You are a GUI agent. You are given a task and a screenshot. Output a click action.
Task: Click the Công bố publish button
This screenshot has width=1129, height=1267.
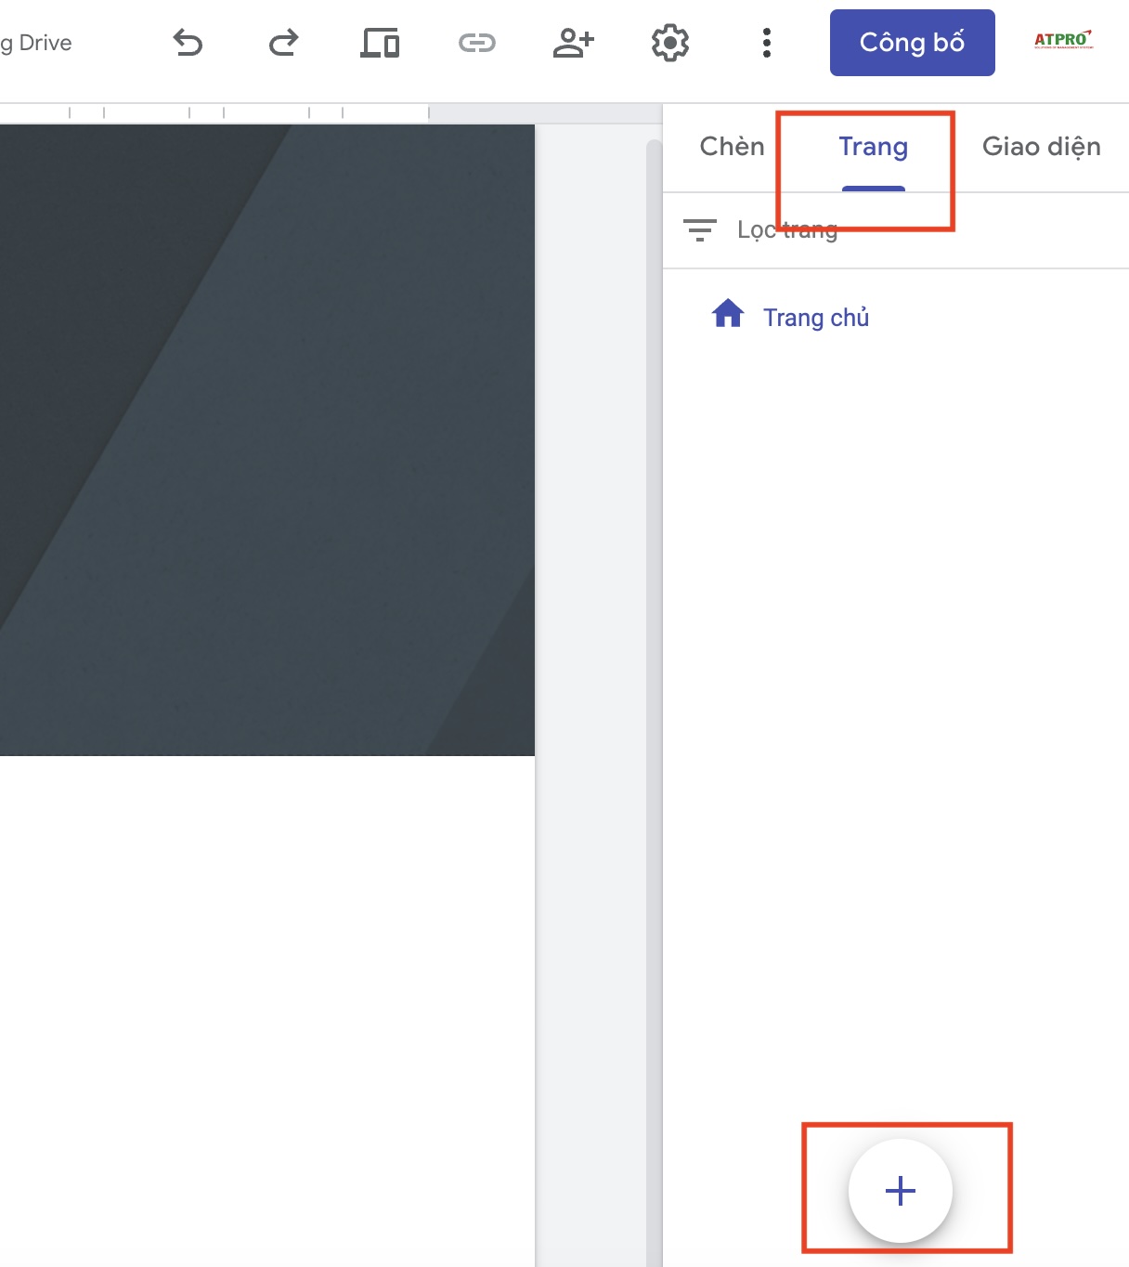pos(913,43)
